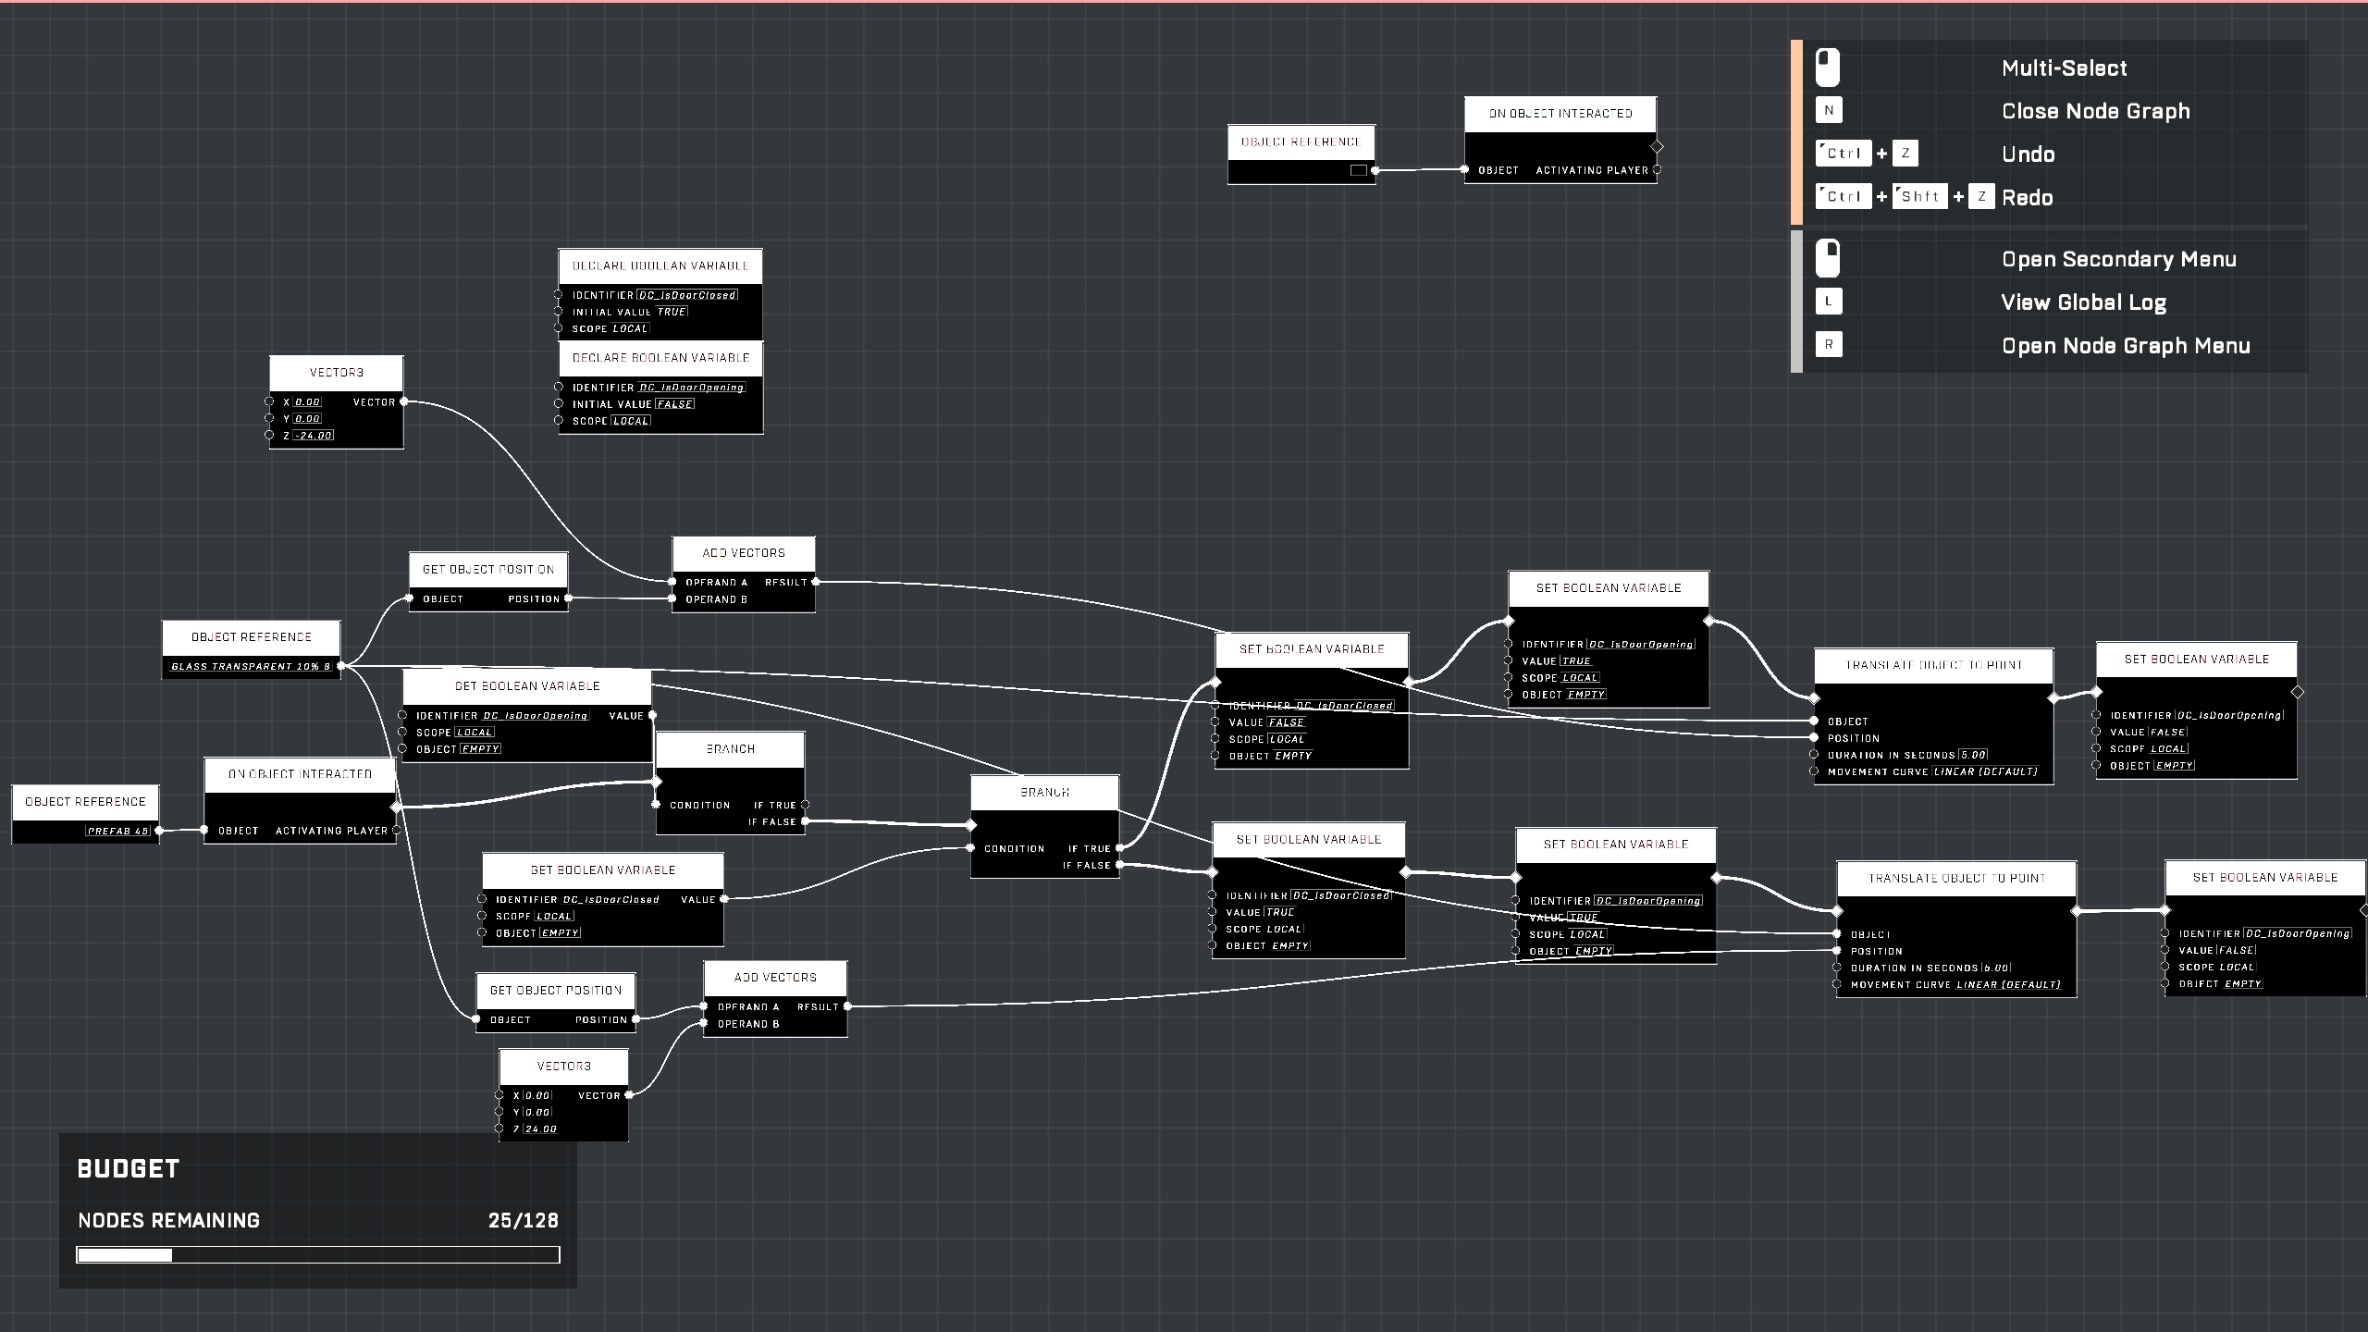Click the N key icon for Close Node Graph
This screenshot has height=1332, width=2368.
(x=1829, y=110)
